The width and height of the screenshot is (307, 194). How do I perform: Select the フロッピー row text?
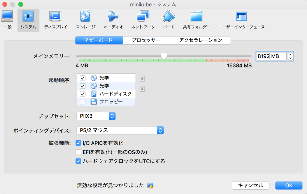(x=111, y=101)
